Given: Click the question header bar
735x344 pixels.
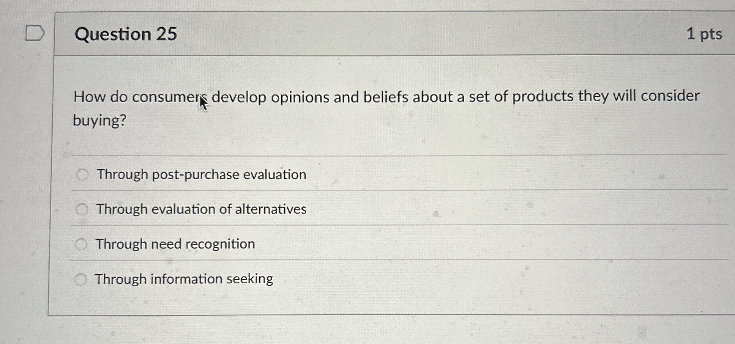Looking at the screenshot, I should pyautogui.click(x=386, y=33).
